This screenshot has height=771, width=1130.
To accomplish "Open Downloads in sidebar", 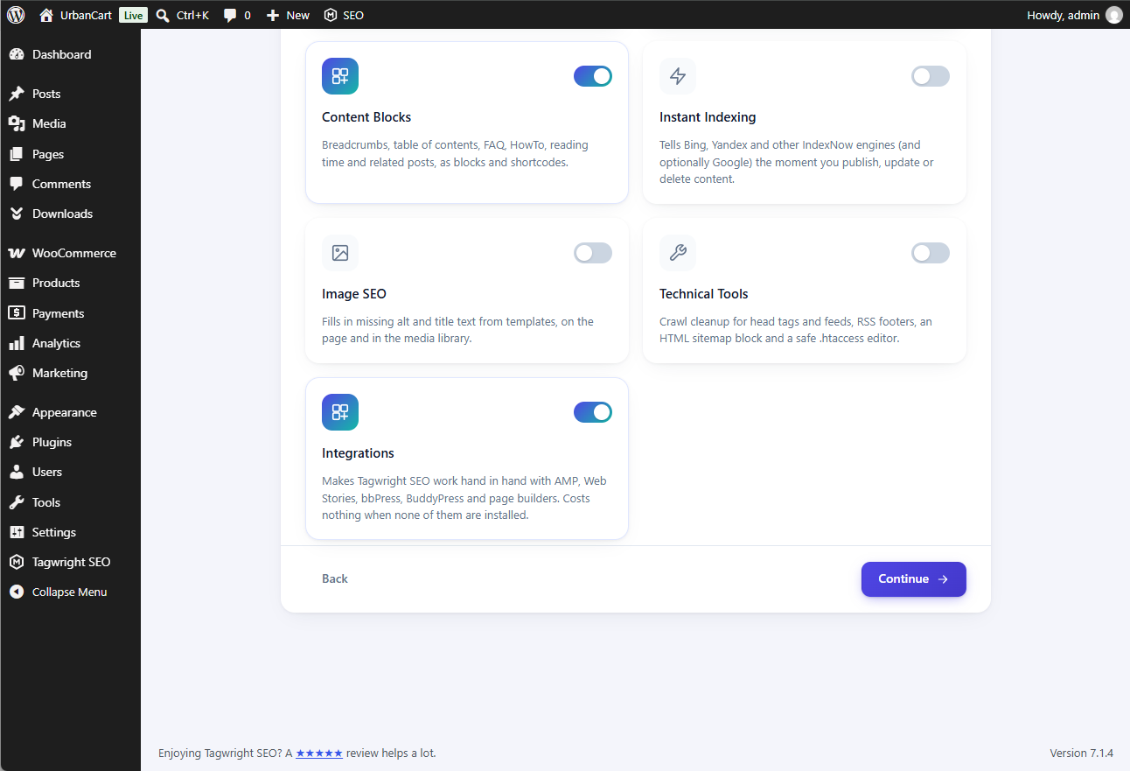I will pos(70,214).
